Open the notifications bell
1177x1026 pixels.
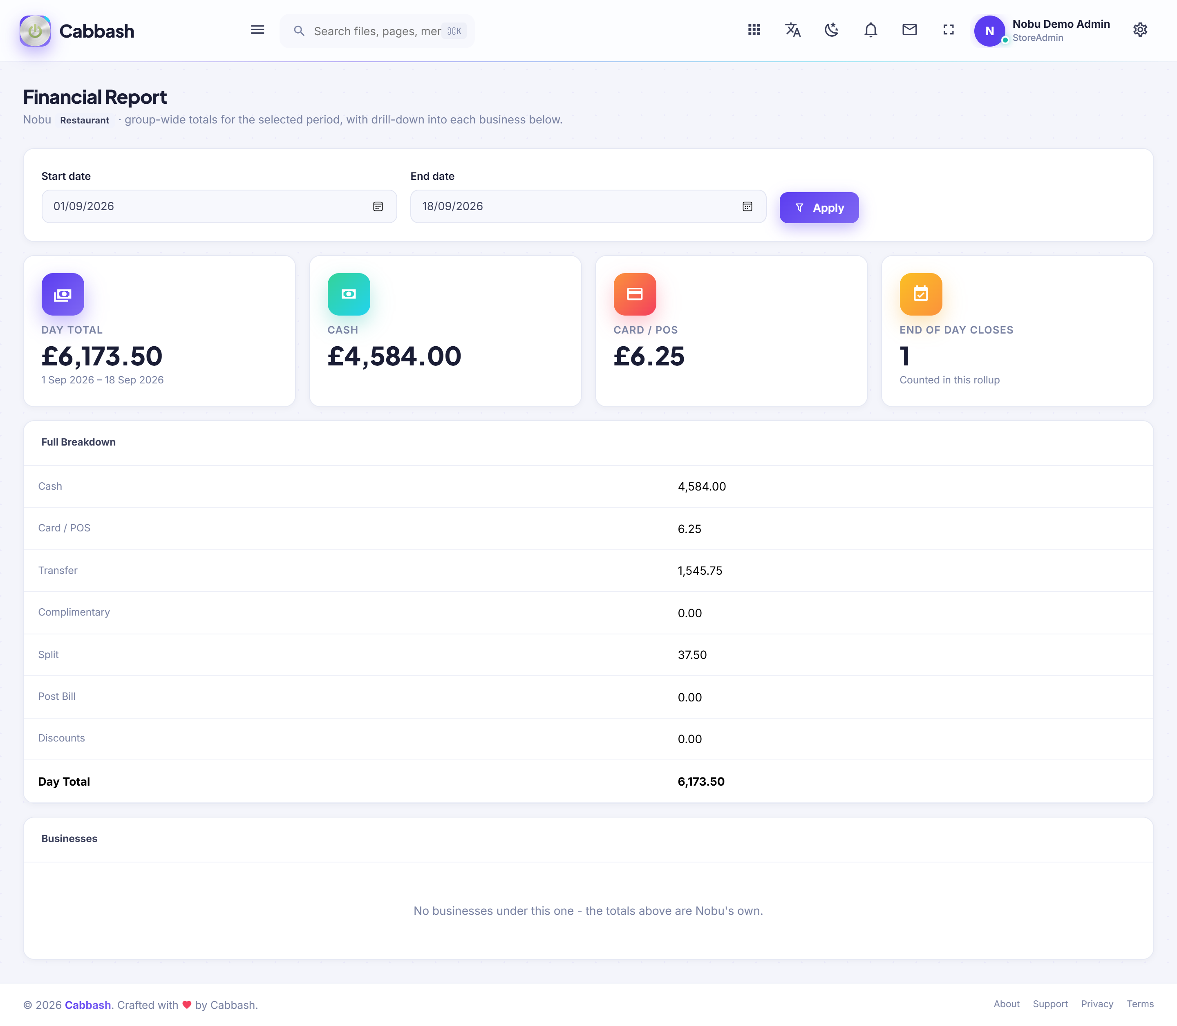click(871, 30)
